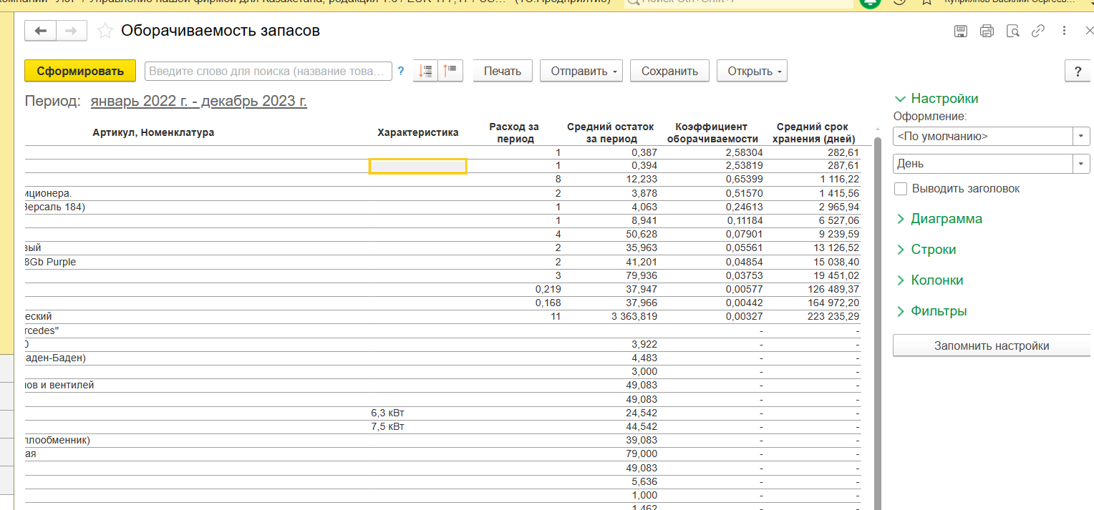Open the Оформление dropdown list

1080,136
